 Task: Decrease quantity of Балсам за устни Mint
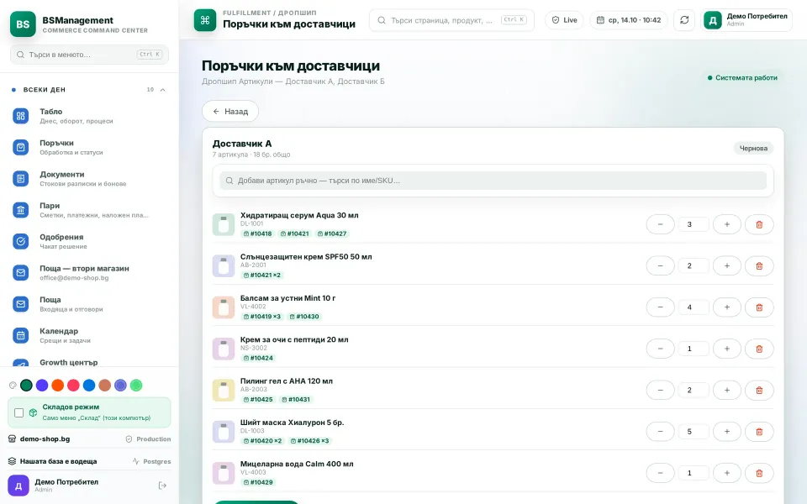[x=661, y=307]
